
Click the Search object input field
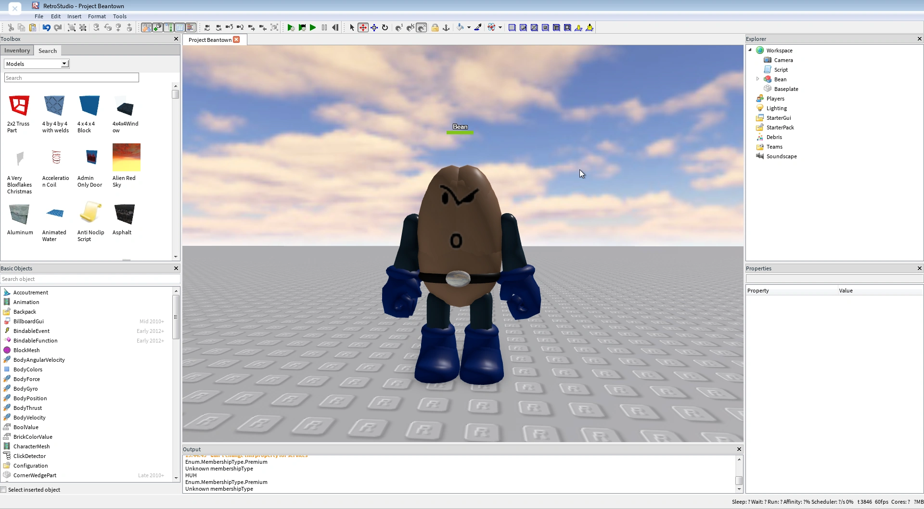click(89, 279)
